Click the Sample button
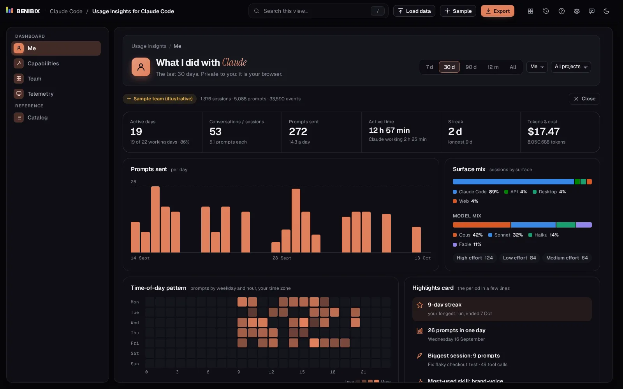Viewport: 623px width, 389px height. [x=458, y=11]
